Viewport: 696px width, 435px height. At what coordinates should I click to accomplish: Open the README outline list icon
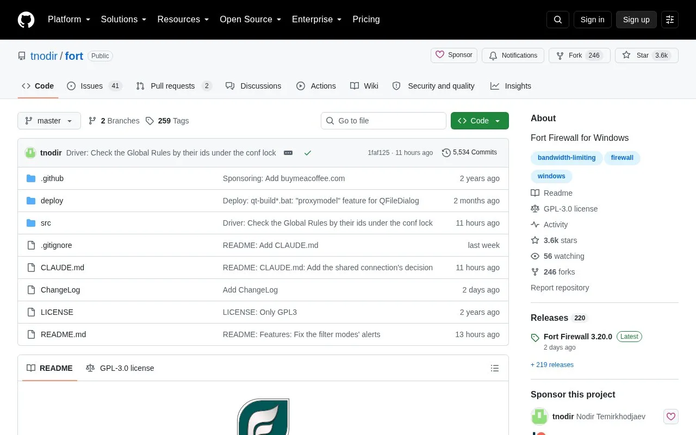(x=495, y=368)
